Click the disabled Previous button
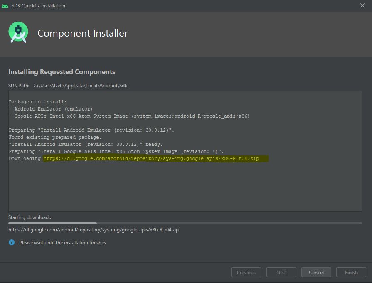This screenshot has width=372, height=283. 246,272
